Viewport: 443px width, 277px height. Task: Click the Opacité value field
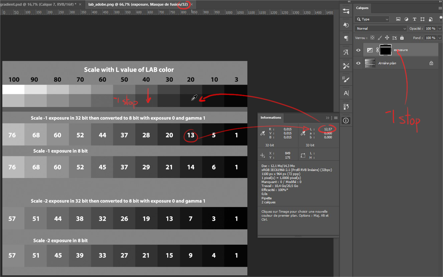coord(430,28)
